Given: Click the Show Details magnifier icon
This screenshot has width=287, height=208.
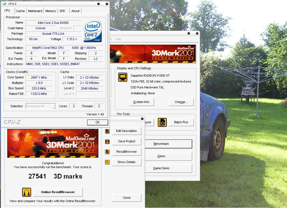Looking at the screenshot, I should (x=107, y=162).
